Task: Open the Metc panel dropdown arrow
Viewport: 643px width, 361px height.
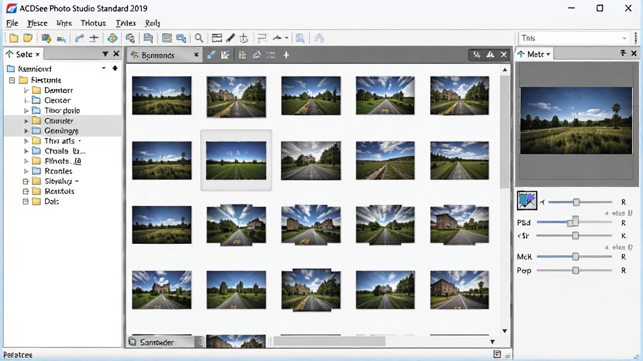Action: 548,54
